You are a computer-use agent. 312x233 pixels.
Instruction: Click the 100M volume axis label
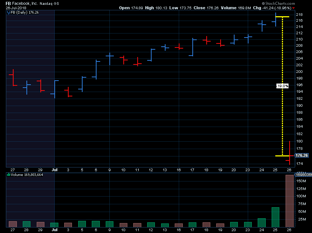click(301, 196)
